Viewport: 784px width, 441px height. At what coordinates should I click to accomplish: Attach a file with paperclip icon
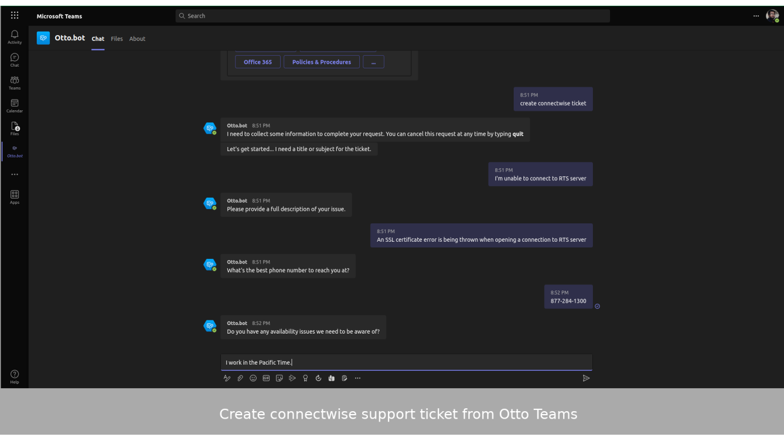tap(240, 378)
